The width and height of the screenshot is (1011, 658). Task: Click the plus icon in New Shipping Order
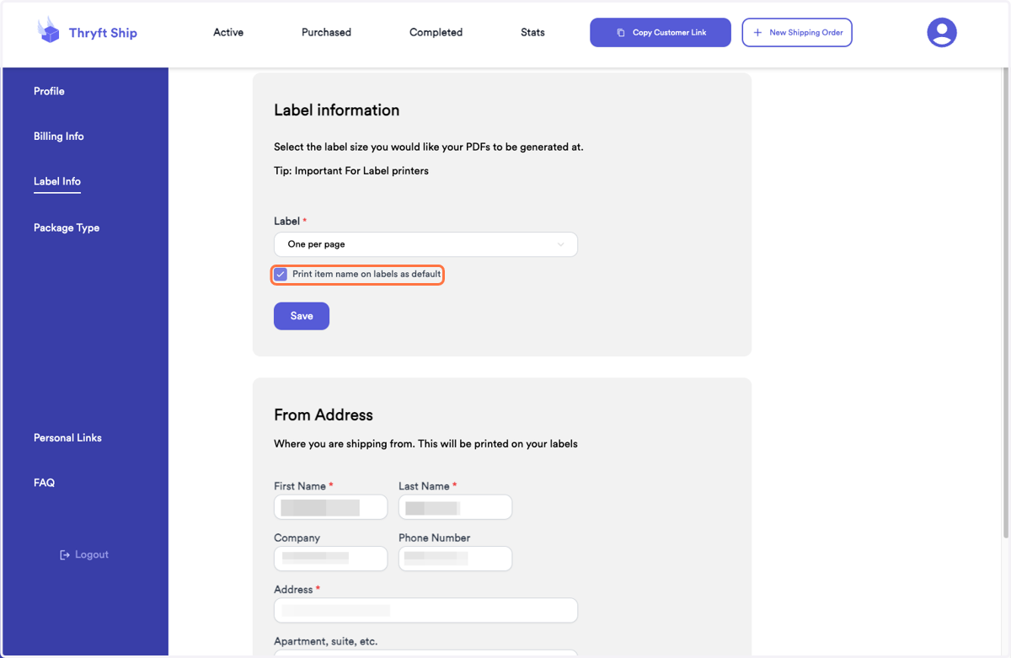click(x=757, y=33)
